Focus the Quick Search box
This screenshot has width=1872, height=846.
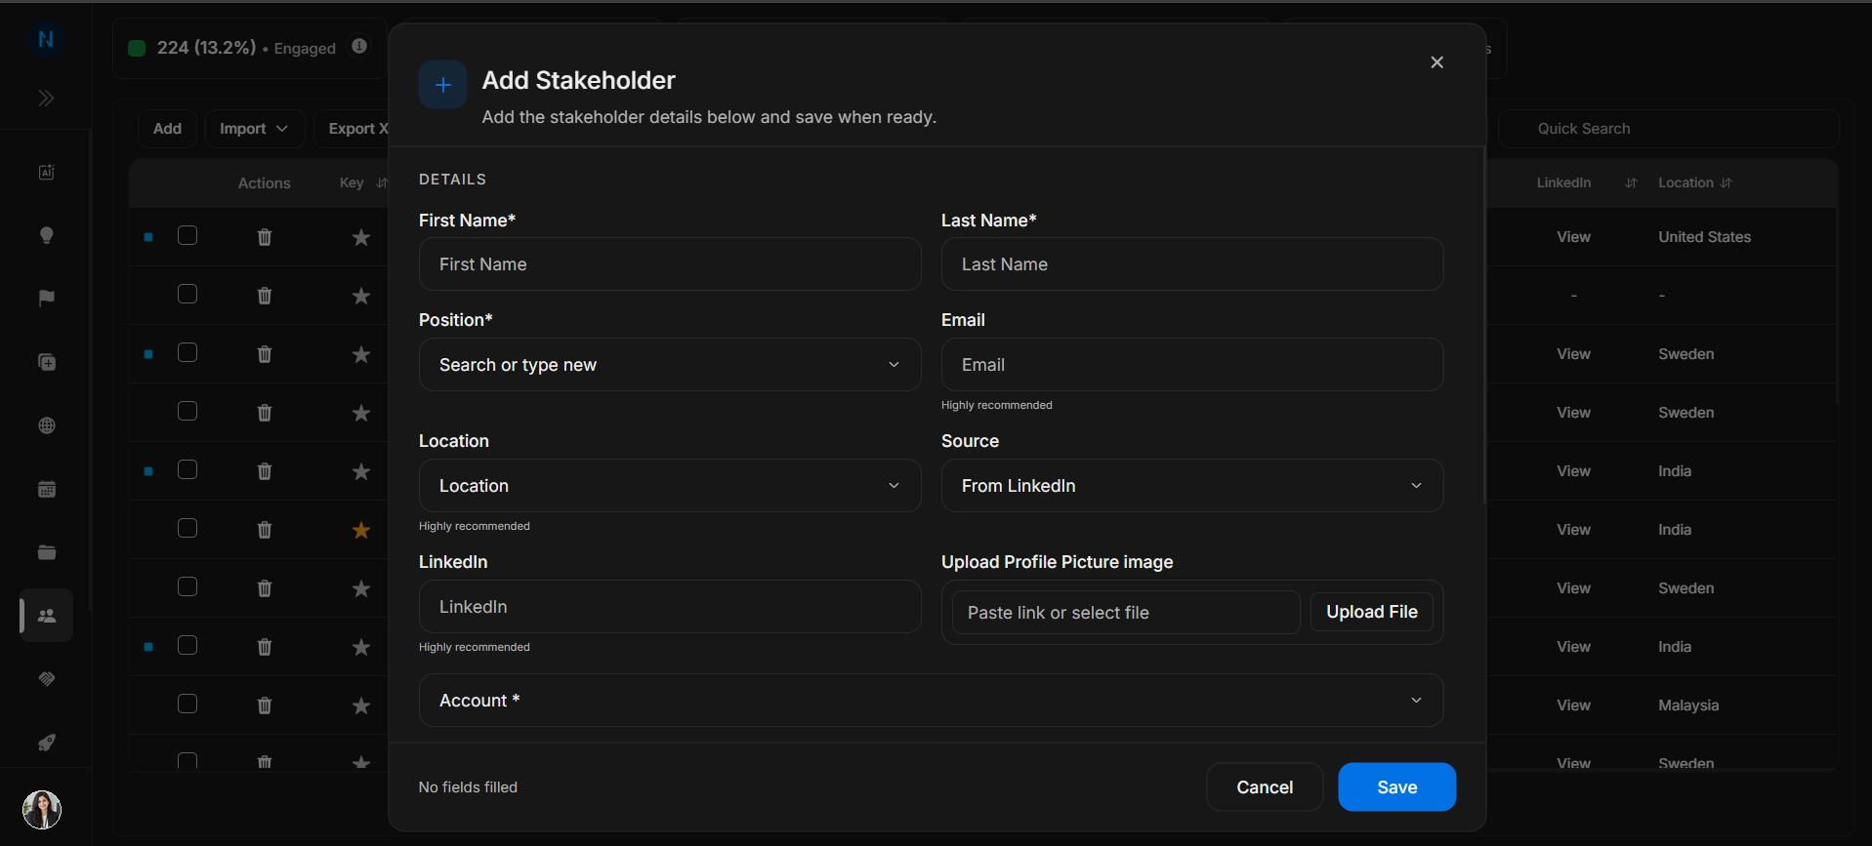1668,129
